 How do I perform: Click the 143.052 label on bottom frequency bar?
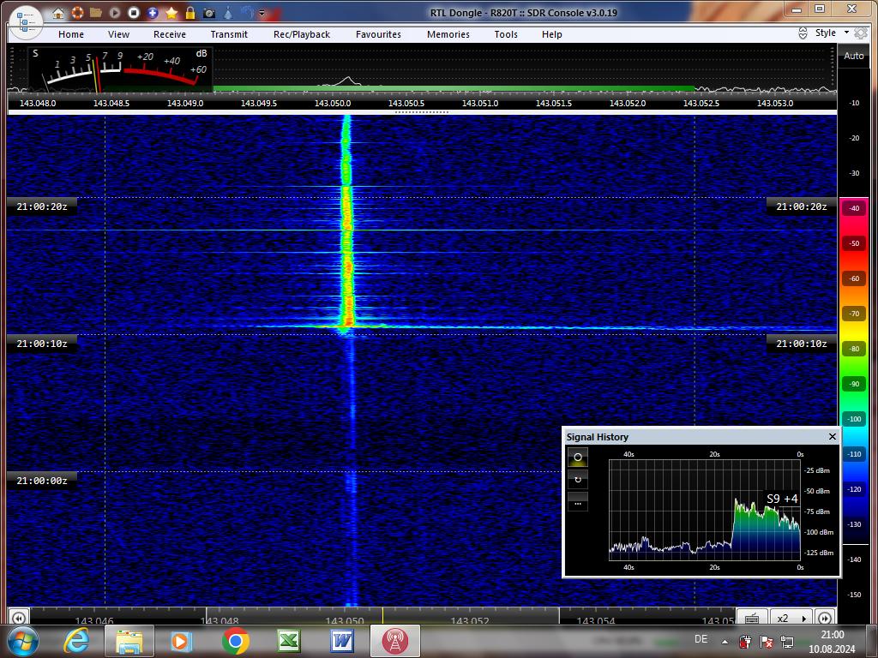pyautogui.click(x=470, y=621)
